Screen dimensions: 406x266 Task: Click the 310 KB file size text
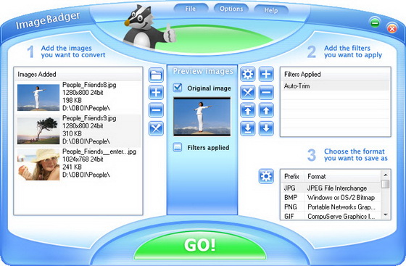click(72, 133)
